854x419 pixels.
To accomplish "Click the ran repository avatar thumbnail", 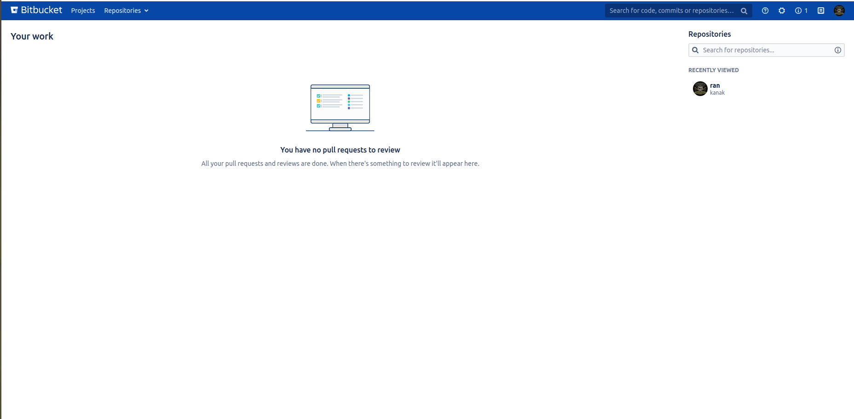I will pyautogui.click(x=700, y=89).
